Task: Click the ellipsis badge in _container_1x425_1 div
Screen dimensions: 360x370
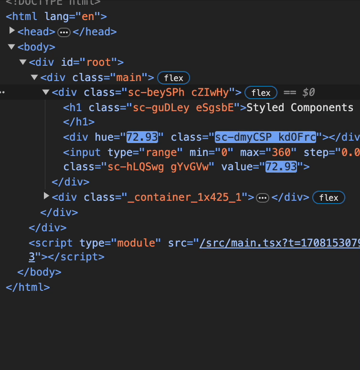Action: point(263,198)
